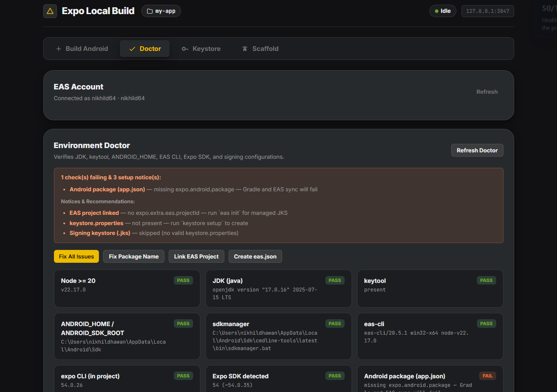Click the eas-cli card title
557x392 pixels.
pos(374,324)
